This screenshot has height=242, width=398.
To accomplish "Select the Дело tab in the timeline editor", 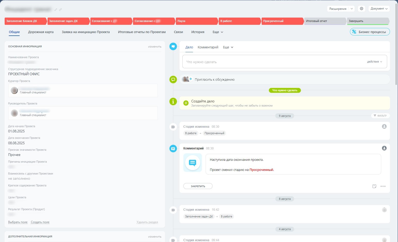I will pyautogui.click(x=189, y=47).
